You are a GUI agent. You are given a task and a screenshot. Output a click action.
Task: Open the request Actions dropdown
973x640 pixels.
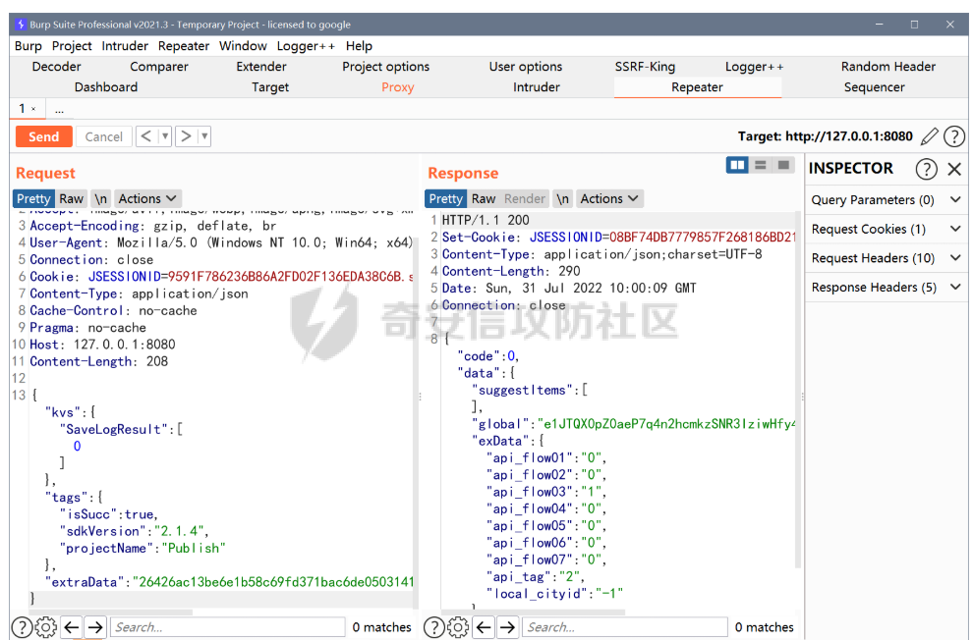147,199
